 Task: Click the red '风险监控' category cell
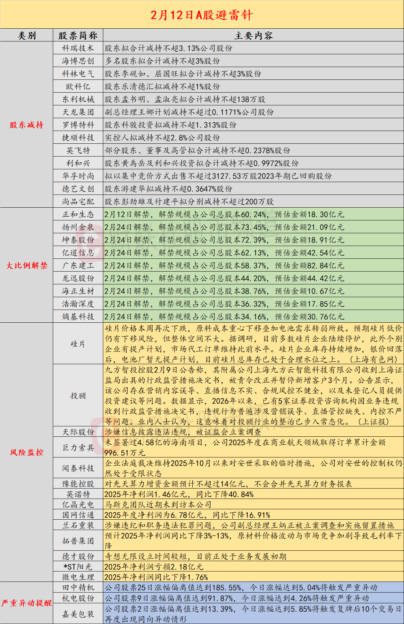pyautogui.click(x=27, y=452)
